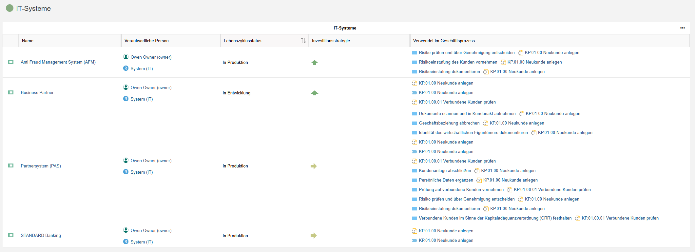The image size is (695, 252).
Task: Click green up arrow for Anti Fraud Management System
Action: (315, 62)
